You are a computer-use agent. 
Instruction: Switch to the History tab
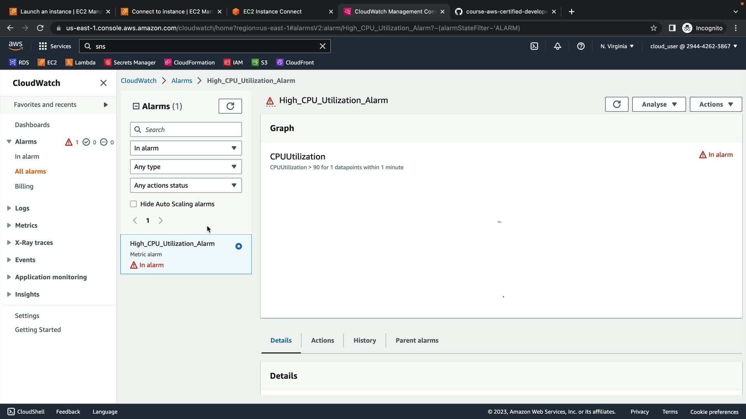pyautogui.click(x=364, y=340)
